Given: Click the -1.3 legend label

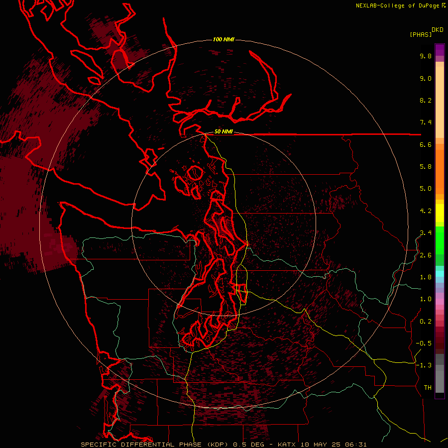Looking at the screenshot, I should 424,365.
